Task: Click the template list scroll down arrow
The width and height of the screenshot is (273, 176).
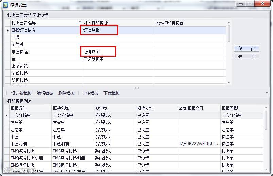Action: [266, 169]
